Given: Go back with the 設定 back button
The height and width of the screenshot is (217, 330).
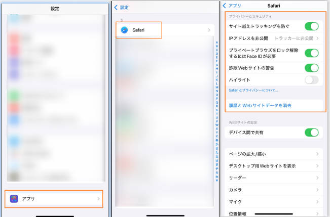Looking at the screenshot, I should (x=122, y=8).
